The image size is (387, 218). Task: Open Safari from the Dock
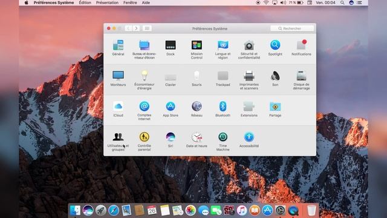[x=114, y=211]
